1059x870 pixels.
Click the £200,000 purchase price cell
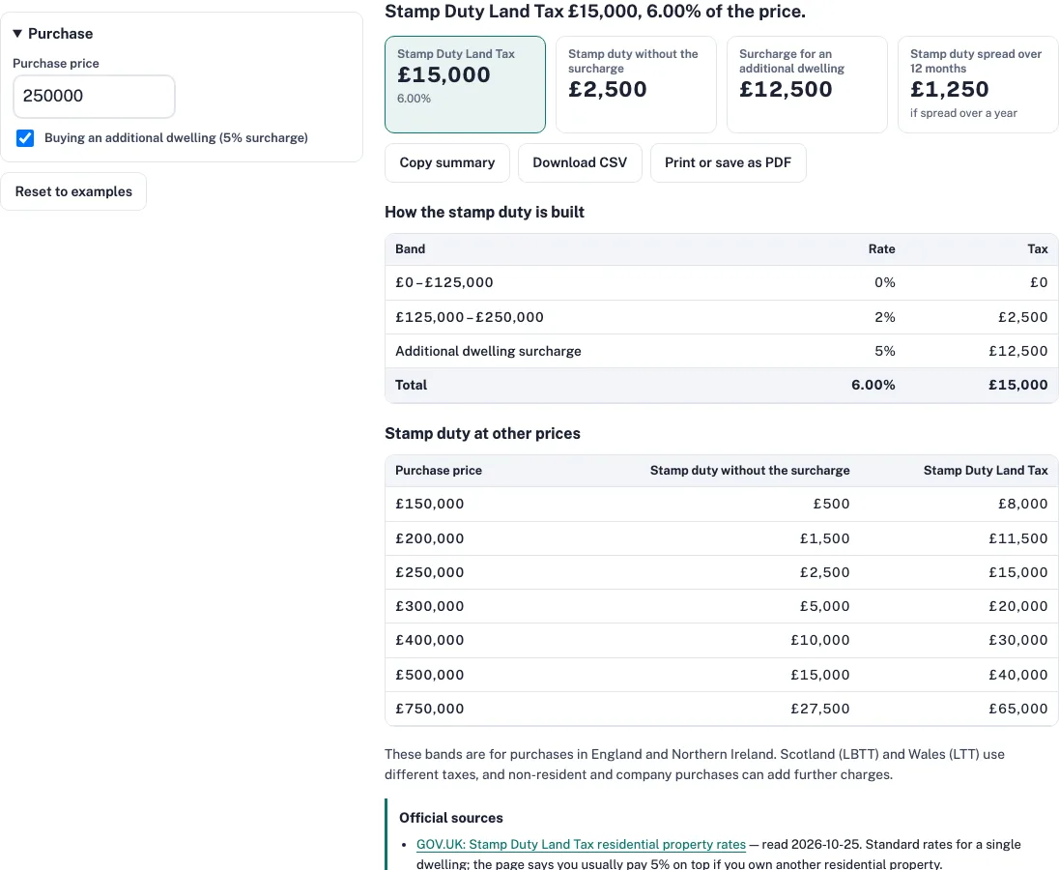tap(430, 539)
